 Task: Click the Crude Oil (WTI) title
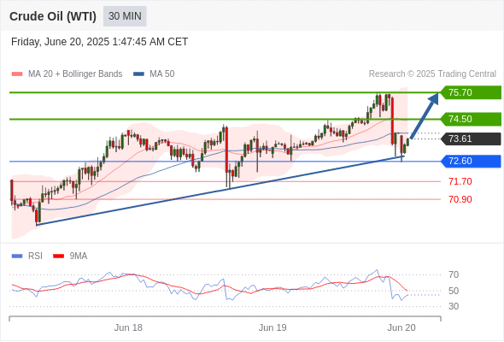53,16
